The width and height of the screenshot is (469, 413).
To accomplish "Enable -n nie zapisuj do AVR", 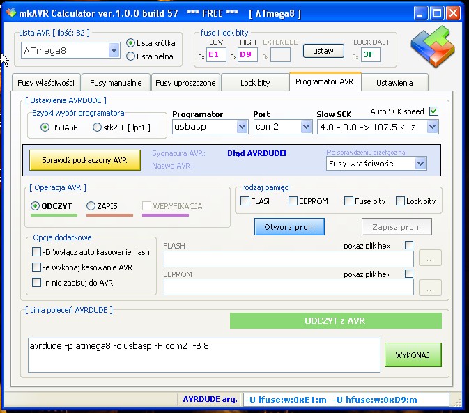I will (x=36, y=282).
